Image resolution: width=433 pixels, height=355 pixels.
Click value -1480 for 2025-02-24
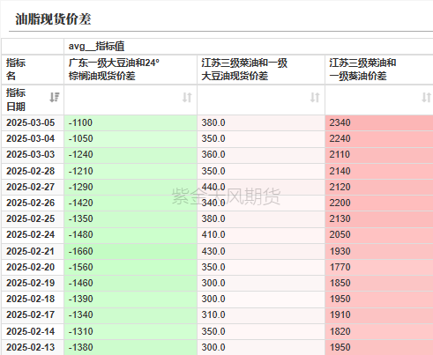click(x=80, y=234)
